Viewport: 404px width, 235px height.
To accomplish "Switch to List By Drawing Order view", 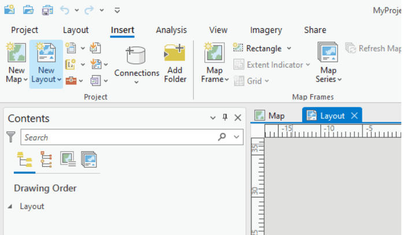I will pyautogui.click(x=24, y=159).
